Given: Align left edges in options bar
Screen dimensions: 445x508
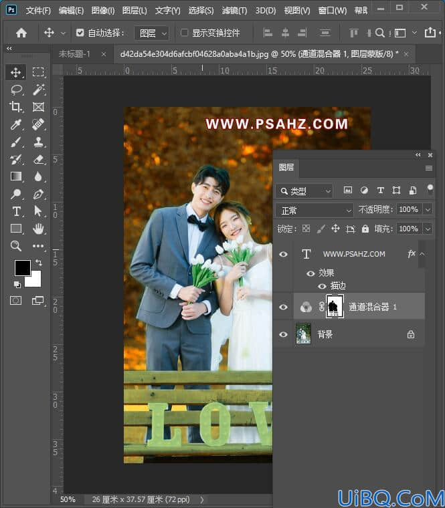Looking at the screenshot, I should click(x=268, y=33).
